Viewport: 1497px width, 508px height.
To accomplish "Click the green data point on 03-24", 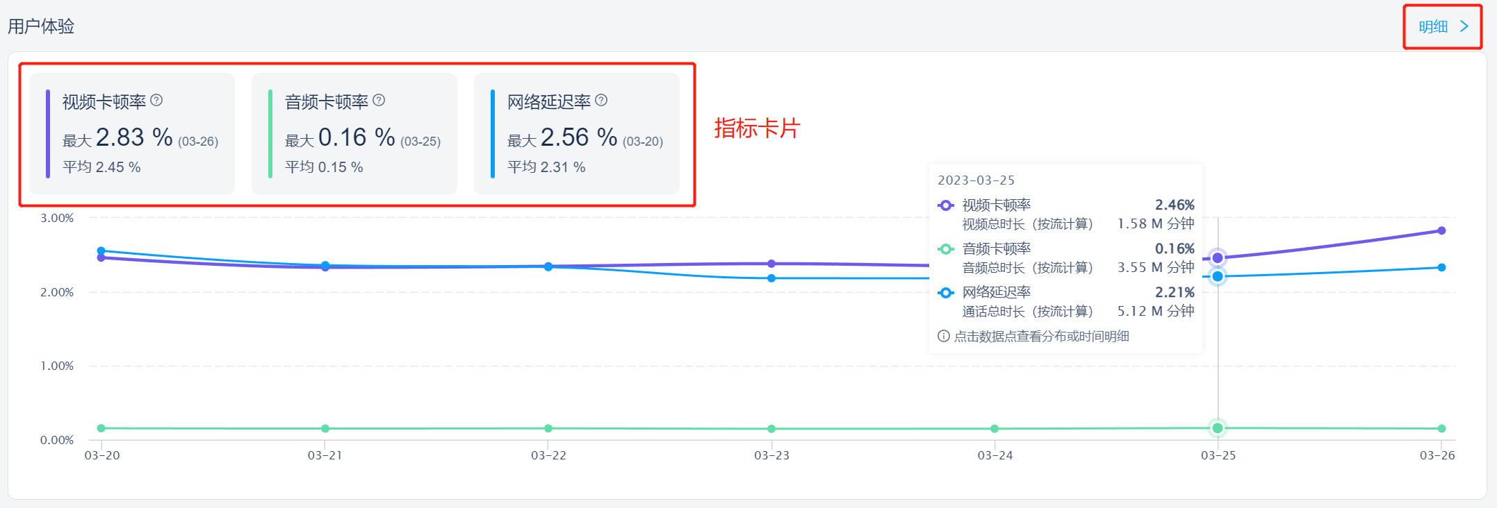I will pyautogui.click(x=995, y=429).
